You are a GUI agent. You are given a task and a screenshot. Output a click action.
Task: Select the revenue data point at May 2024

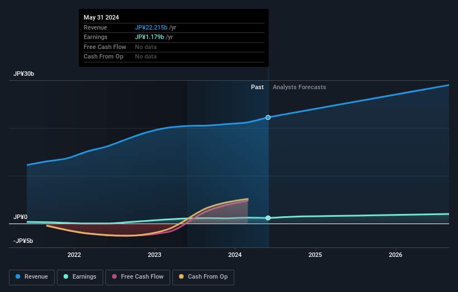pos(268,117)
